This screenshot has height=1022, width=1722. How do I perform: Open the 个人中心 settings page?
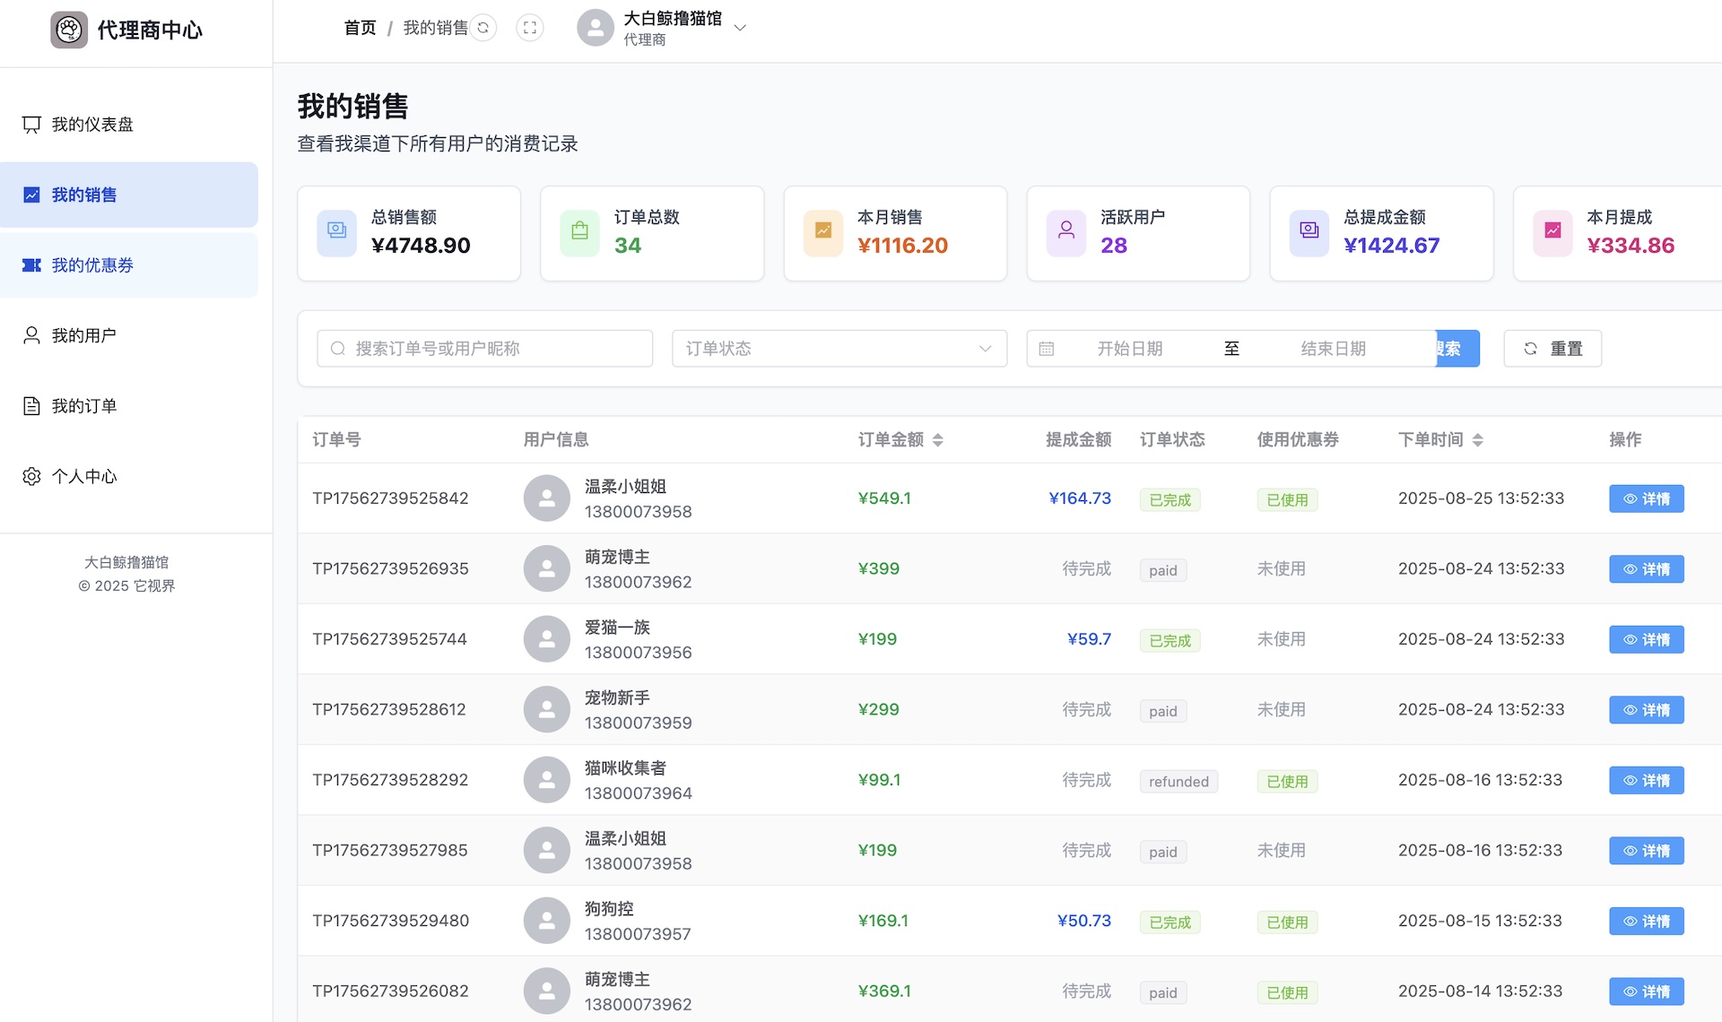pos(83,476)
